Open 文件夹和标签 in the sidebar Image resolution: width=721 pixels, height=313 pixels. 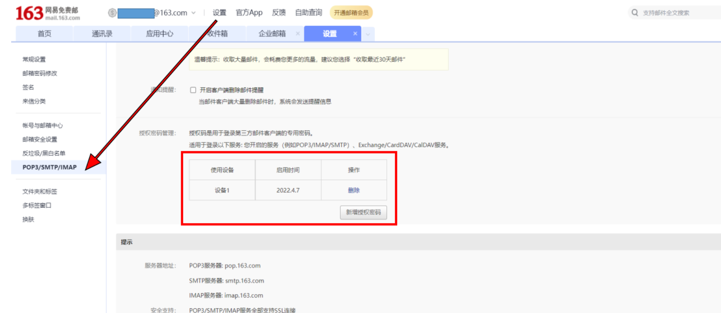tap(40, 191)
